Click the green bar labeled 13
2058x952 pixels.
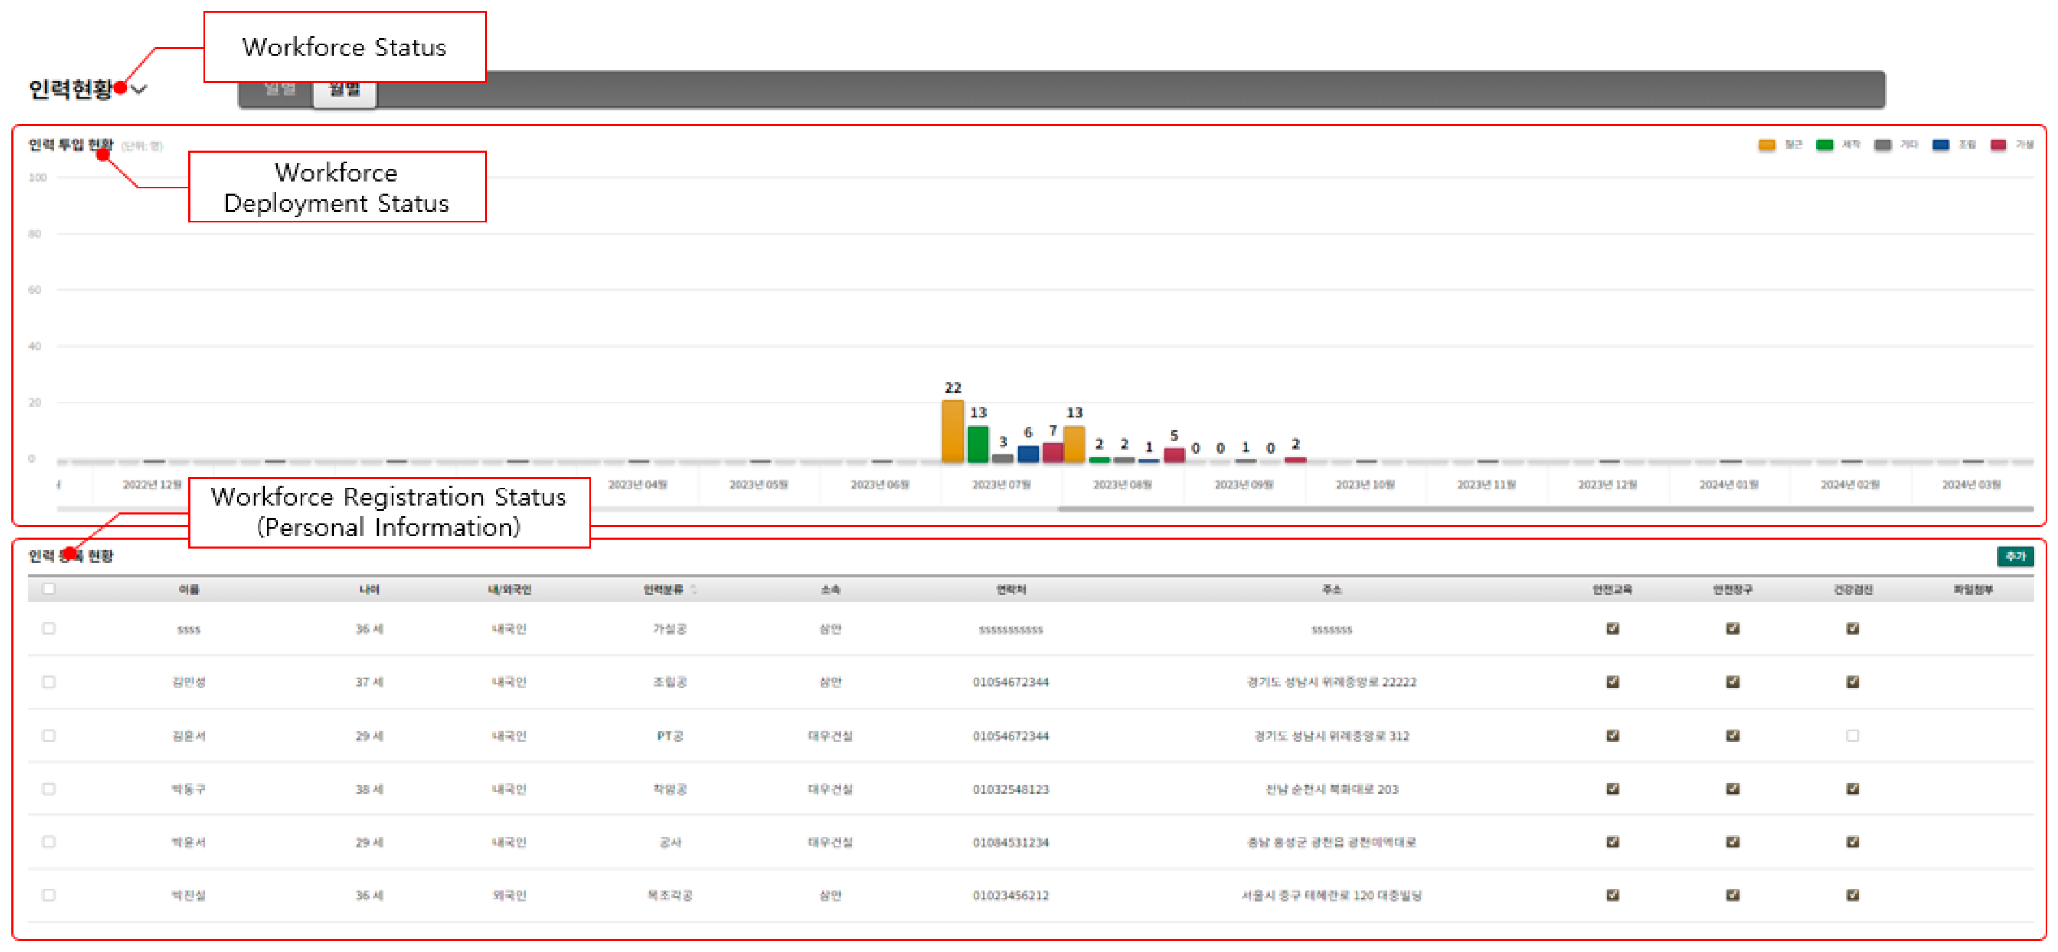pos(978,444)
